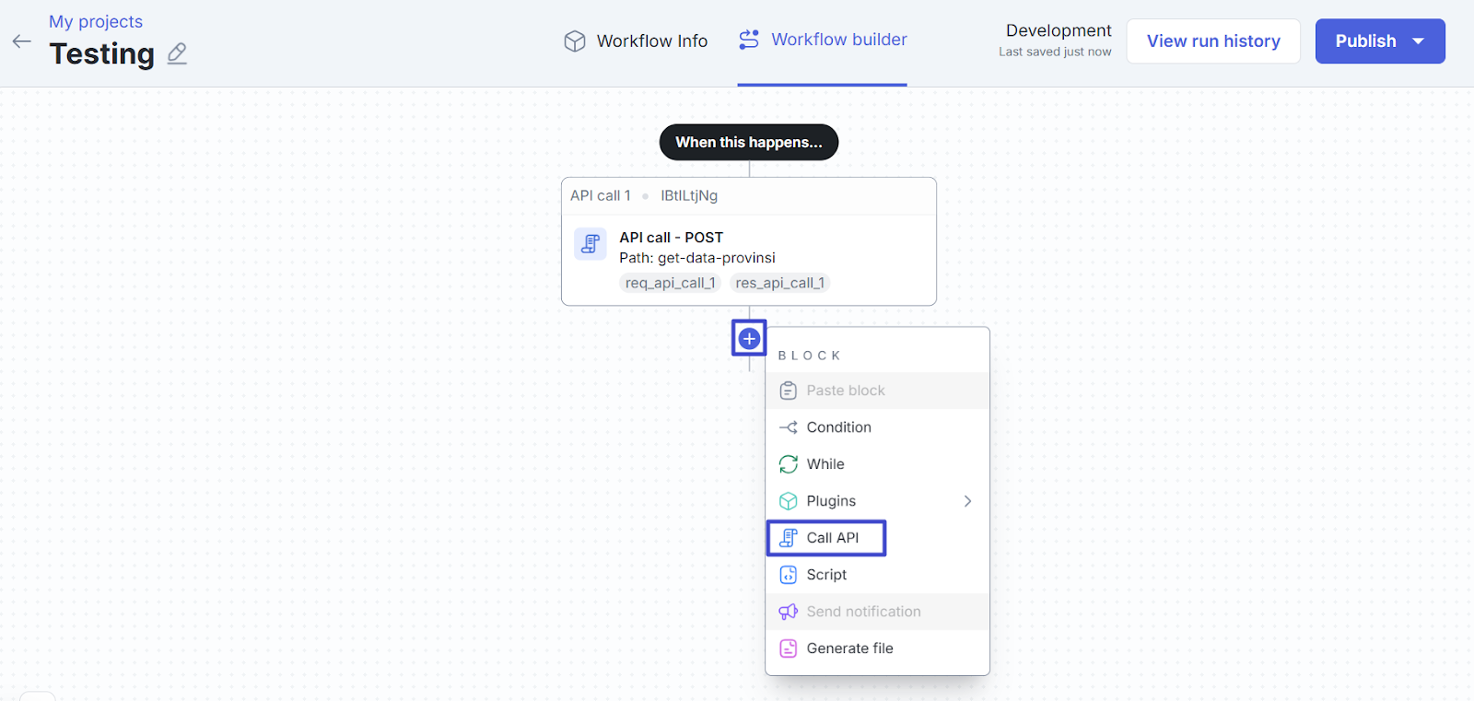The width and height of the screenshot is (1474, 701).
Task: Click the req_api_call_1 variable tag
Action: (x=670, y=283)
